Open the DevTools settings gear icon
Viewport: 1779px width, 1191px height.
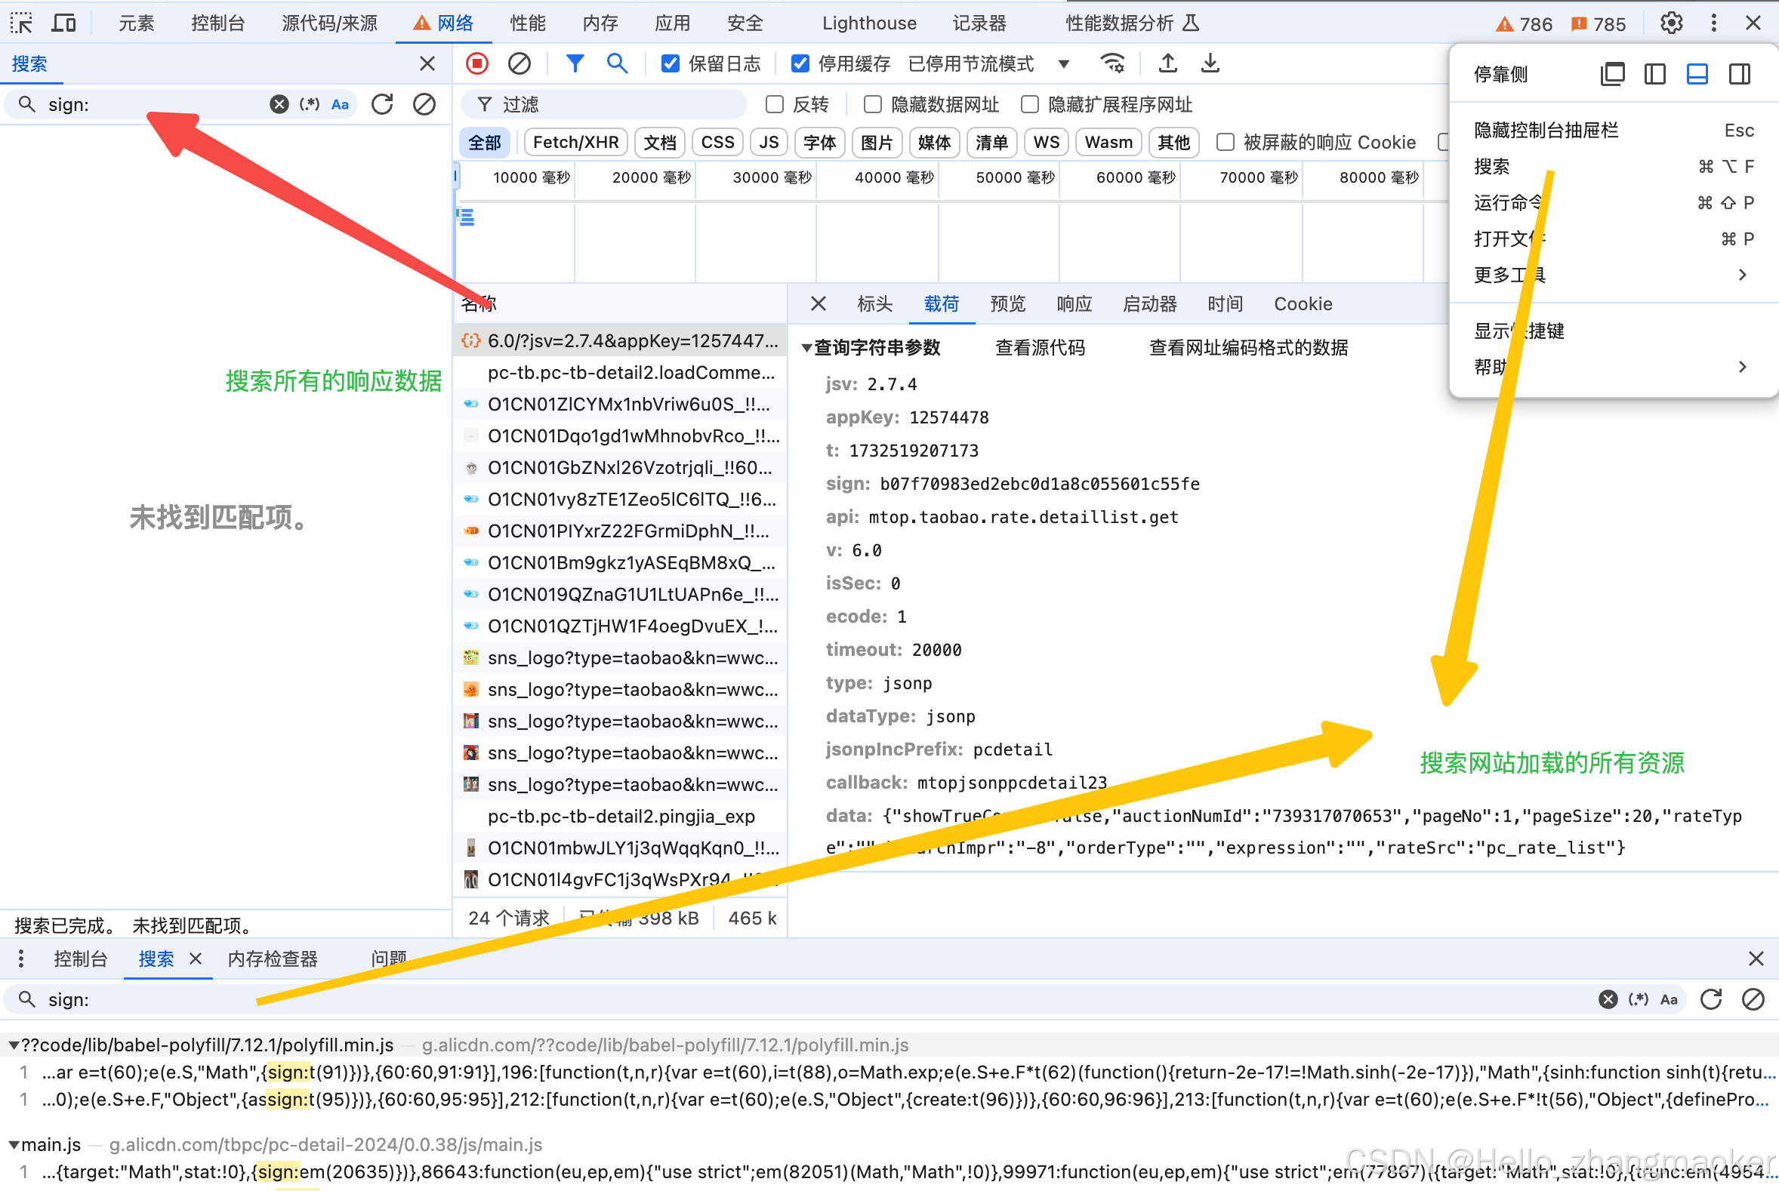(x=1671, y=23)
